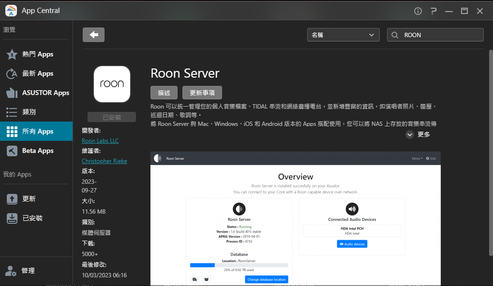This screenshot has height=286, width=493.
Task: Expand description with 更多
Action: pos(418,135)
